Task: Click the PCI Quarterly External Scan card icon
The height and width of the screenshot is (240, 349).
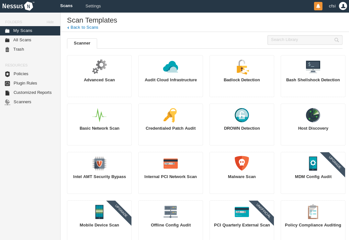Action: coord(242,212)
